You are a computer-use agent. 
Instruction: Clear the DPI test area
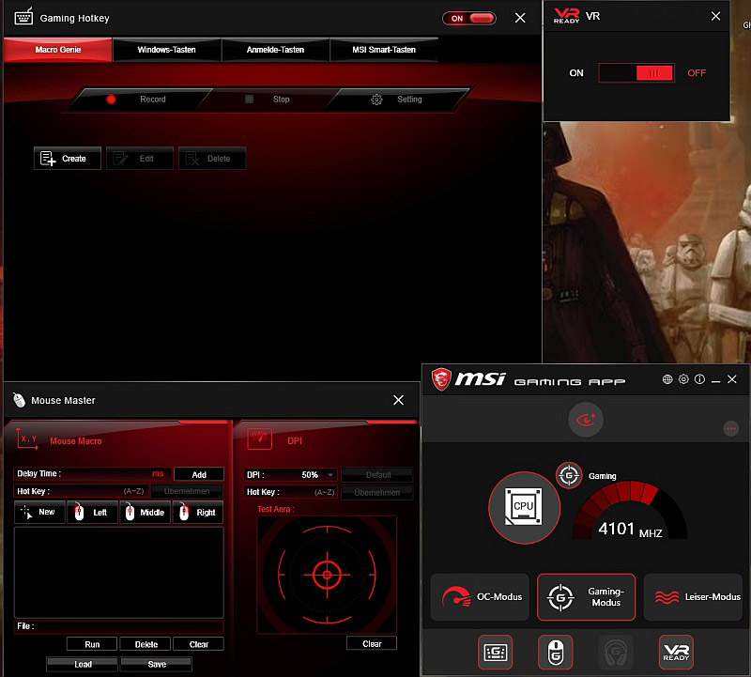tap(372, 643)
